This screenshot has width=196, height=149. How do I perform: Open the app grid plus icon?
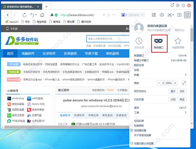(x=154, y=15)
